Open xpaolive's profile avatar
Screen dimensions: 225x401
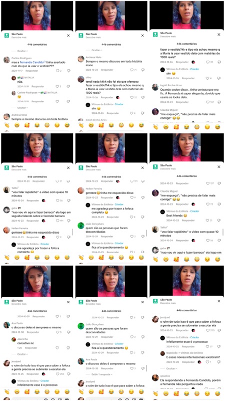tap(155, 377)
